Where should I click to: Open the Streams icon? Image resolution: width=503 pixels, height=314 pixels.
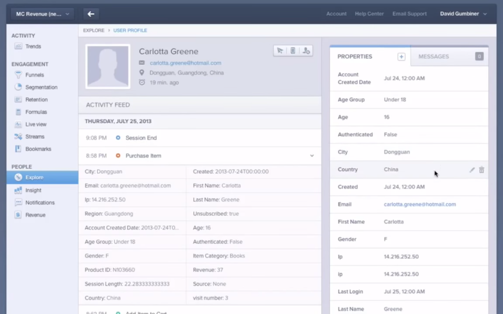pos(18,136)
